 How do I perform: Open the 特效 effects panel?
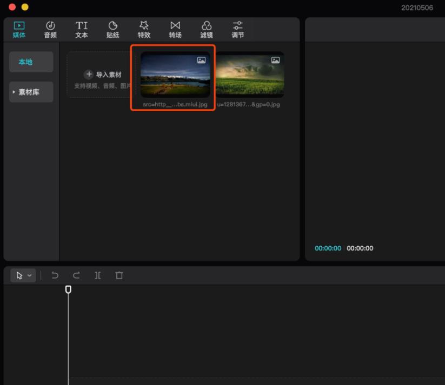[x=144, y=30]
